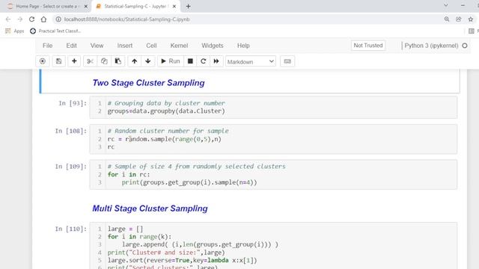The width and height of the screenshot is (479, 269).
Task: Click the In [93] cell prompt
Action: (x=73, y=103)
